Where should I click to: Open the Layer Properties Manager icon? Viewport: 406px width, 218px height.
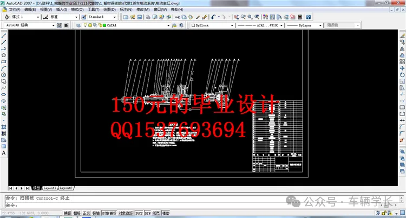click(78, 25)
